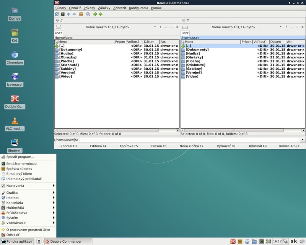This screenshot has height=245, width=306.
Task: Click the Kopírova F5 button
Action: (129, 146)
